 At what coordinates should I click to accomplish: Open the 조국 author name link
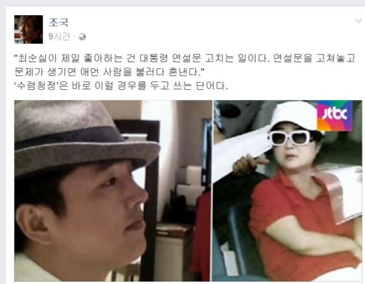(x=58, y=23)
